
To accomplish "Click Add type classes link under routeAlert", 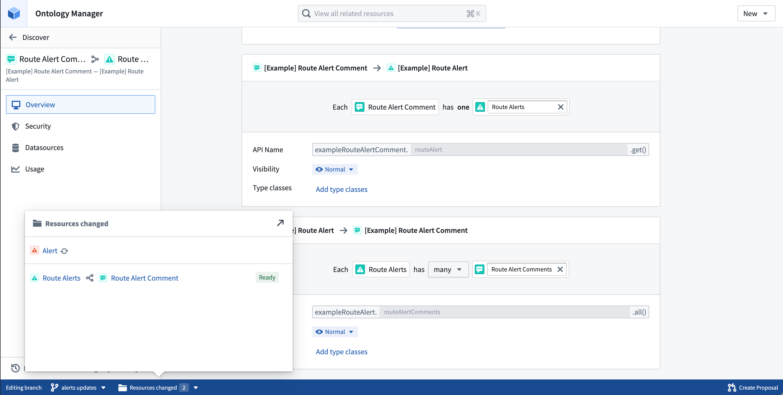I will pos(341,188).
